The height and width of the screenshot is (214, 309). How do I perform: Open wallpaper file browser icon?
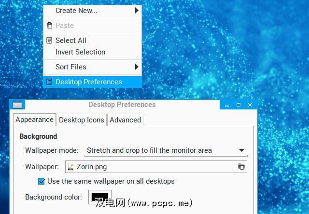[x=241, y=167]
